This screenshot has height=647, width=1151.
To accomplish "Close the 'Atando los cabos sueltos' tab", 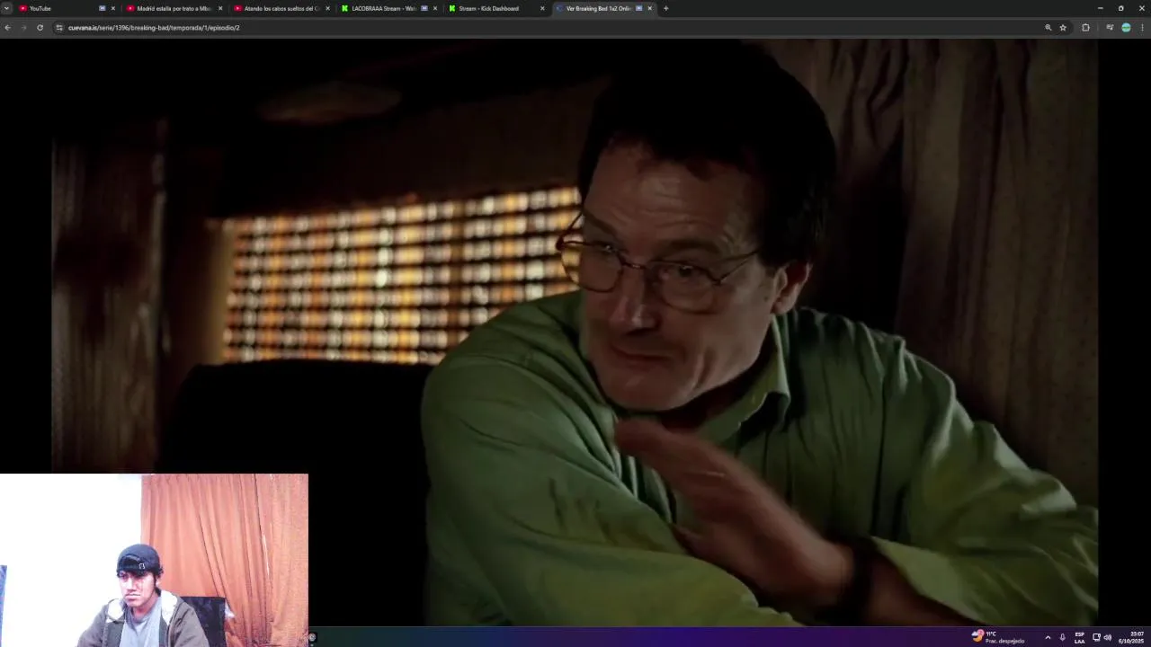I will click(327, 8).
